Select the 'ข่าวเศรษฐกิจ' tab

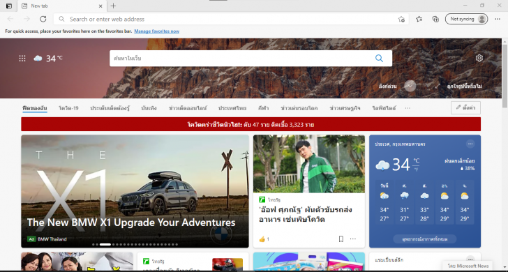(x=345, y=108)
